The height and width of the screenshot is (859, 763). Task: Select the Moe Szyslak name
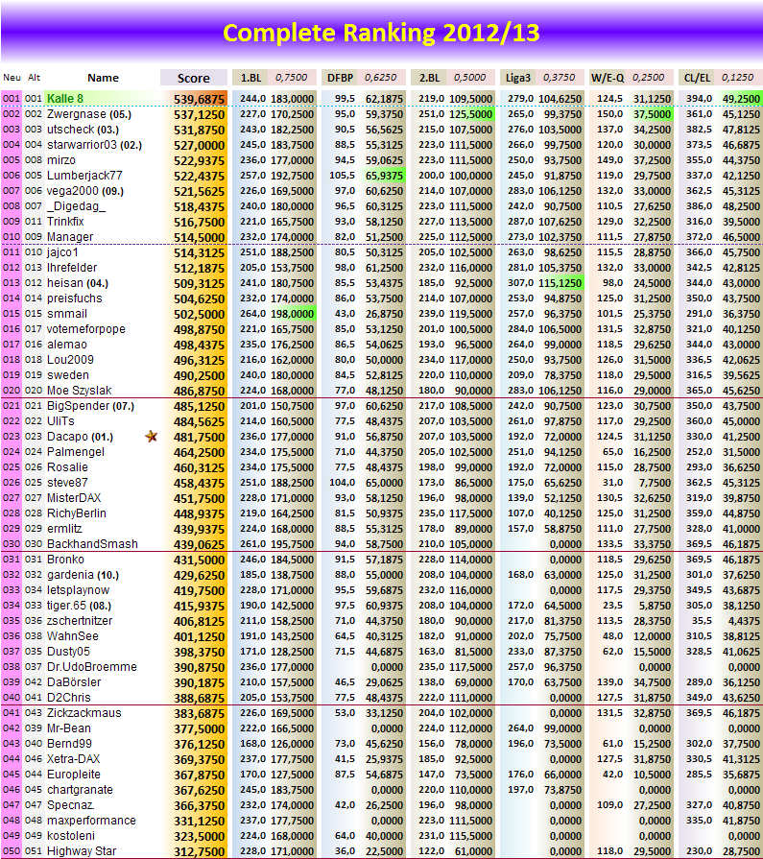(79, 390)
